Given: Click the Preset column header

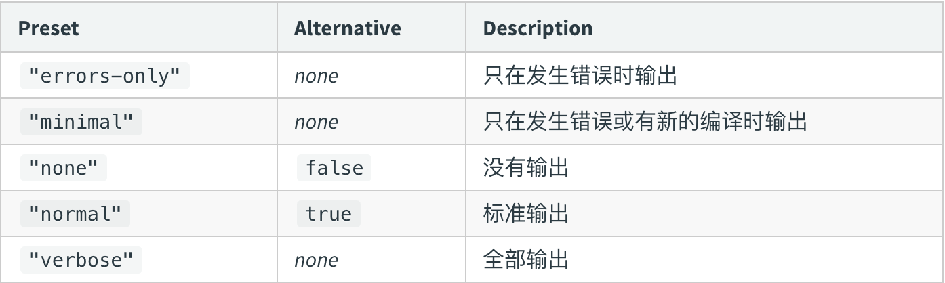Looking at the screenshot, I should tap(48, 28).
